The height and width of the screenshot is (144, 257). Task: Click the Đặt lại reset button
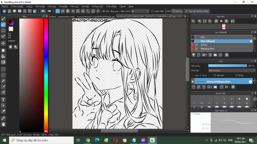tap(177, 11)
